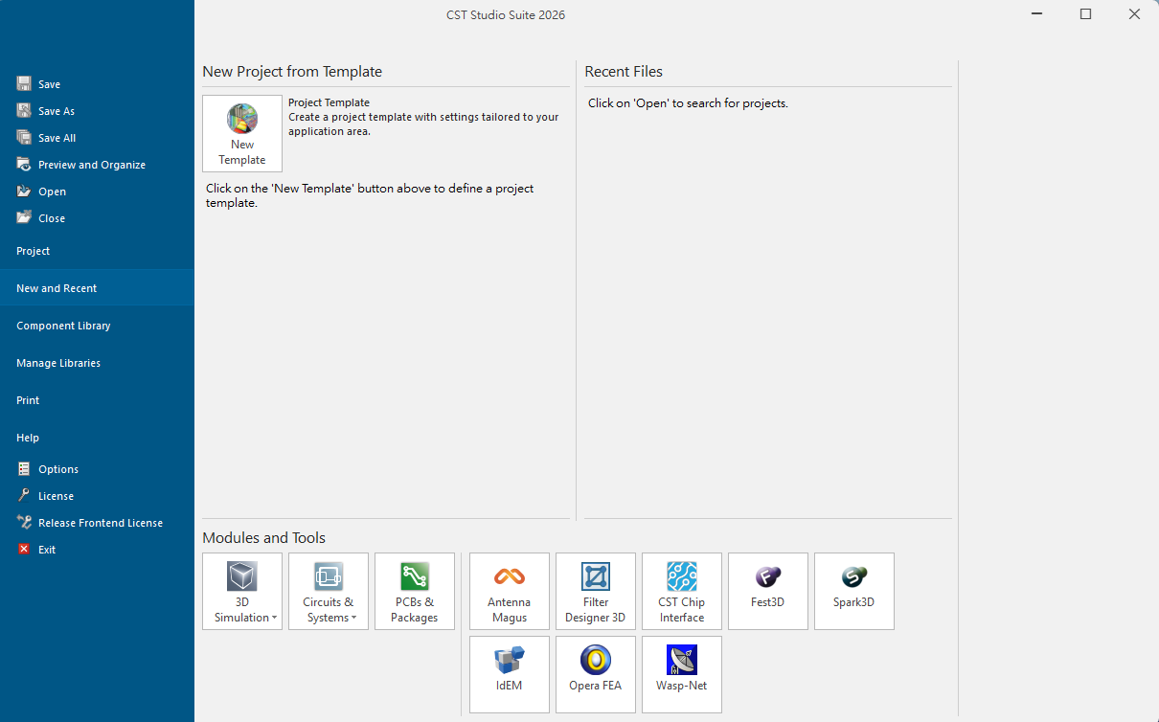Click Release Frontend License label
The width and height of the screenshot is (1159, 722).
tap(101, 523)
